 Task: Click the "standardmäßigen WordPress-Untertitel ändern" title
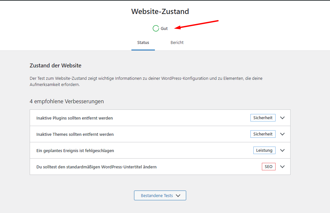97,167
